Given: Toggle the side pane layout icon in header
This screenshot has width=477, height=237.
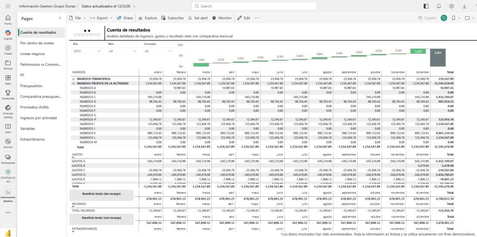Looking at the screenshot, I should tap(426, 6).
